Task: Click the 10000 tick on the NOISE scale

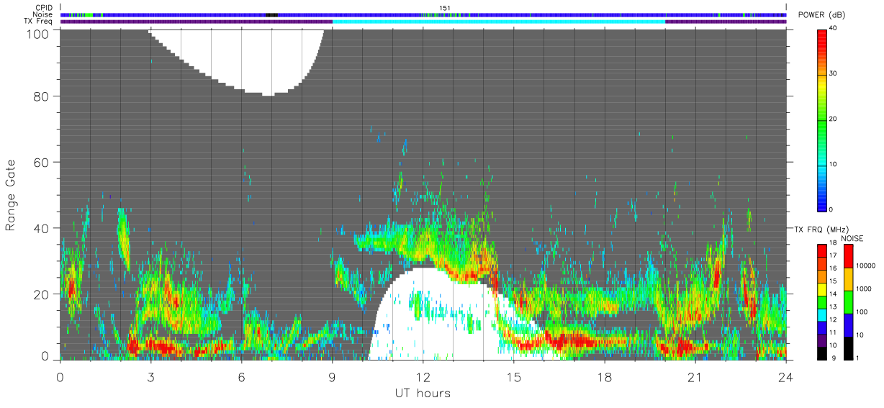Action: point(865,266)
